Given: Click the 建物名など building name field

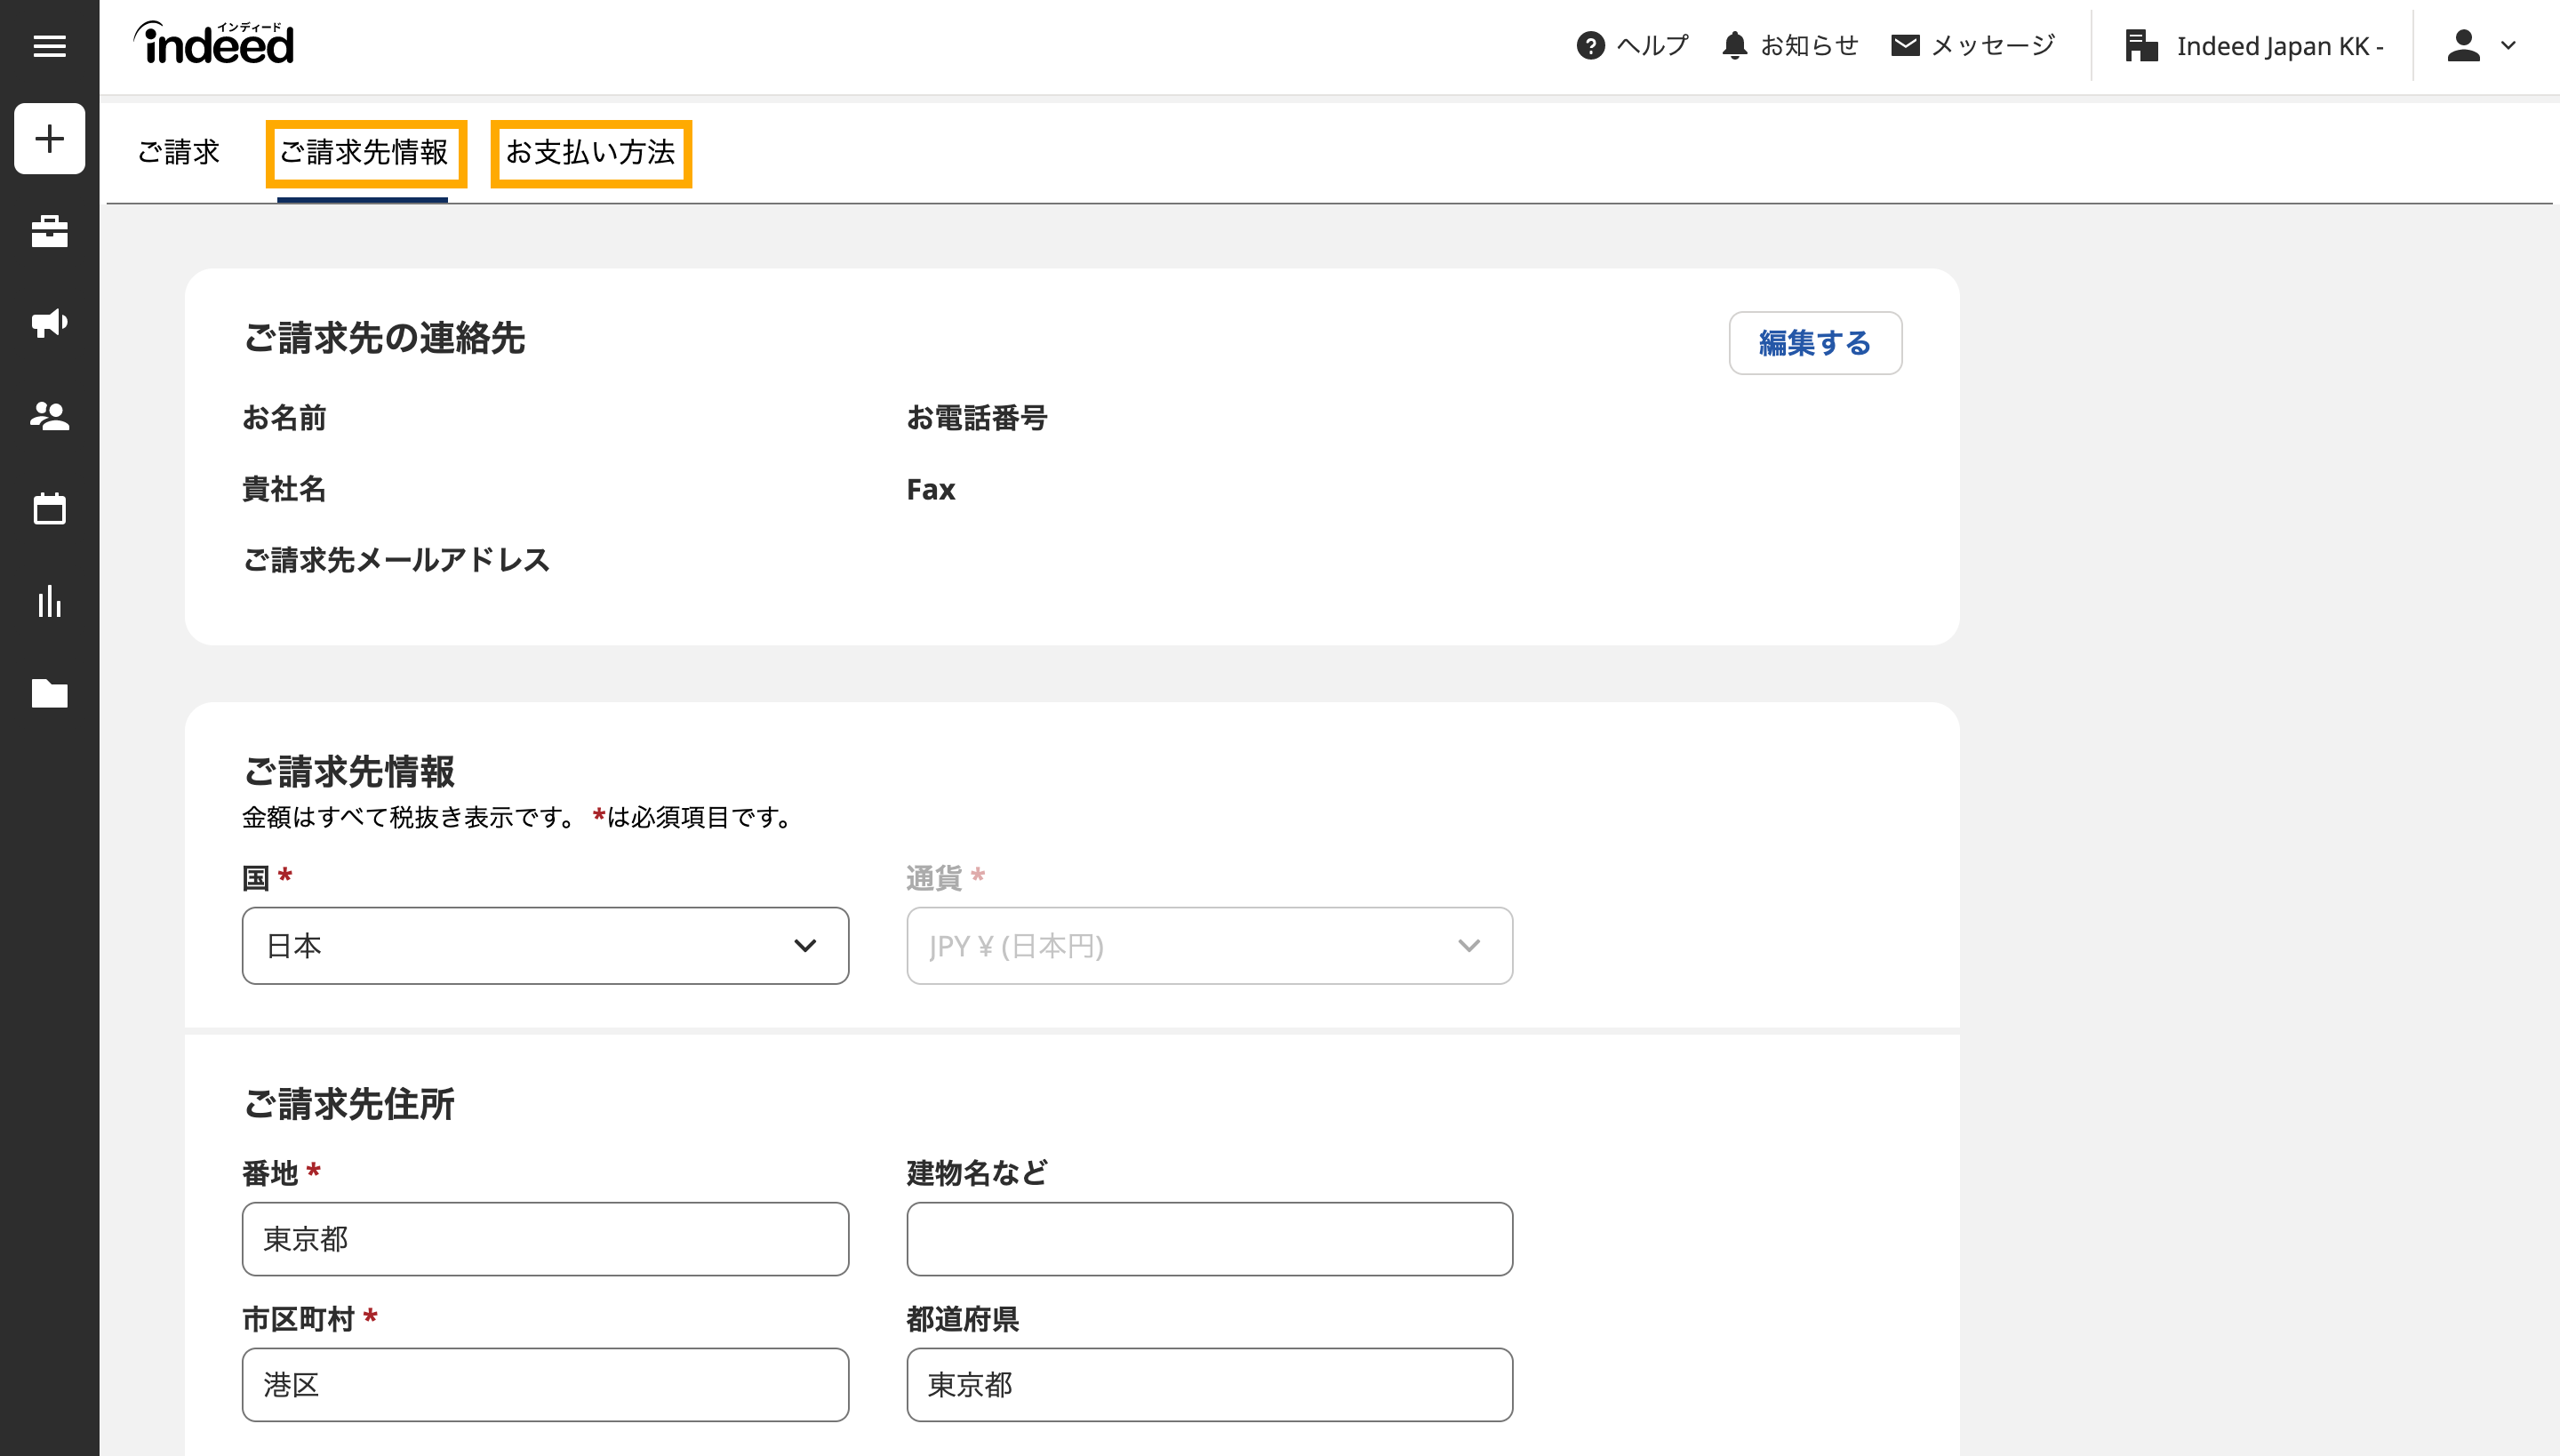Looking at the screenshot, I should [1209, 1239].
